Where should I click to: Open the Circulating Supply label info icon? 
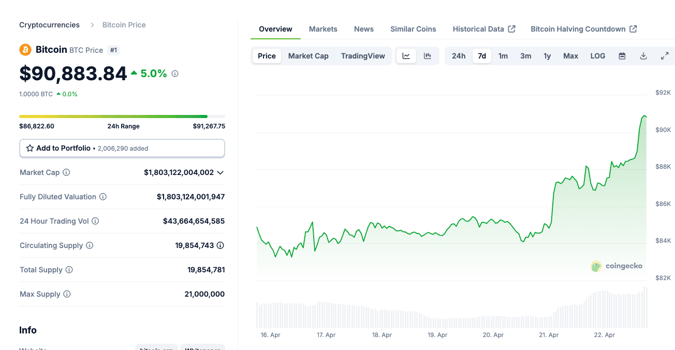tap(90, 245)
